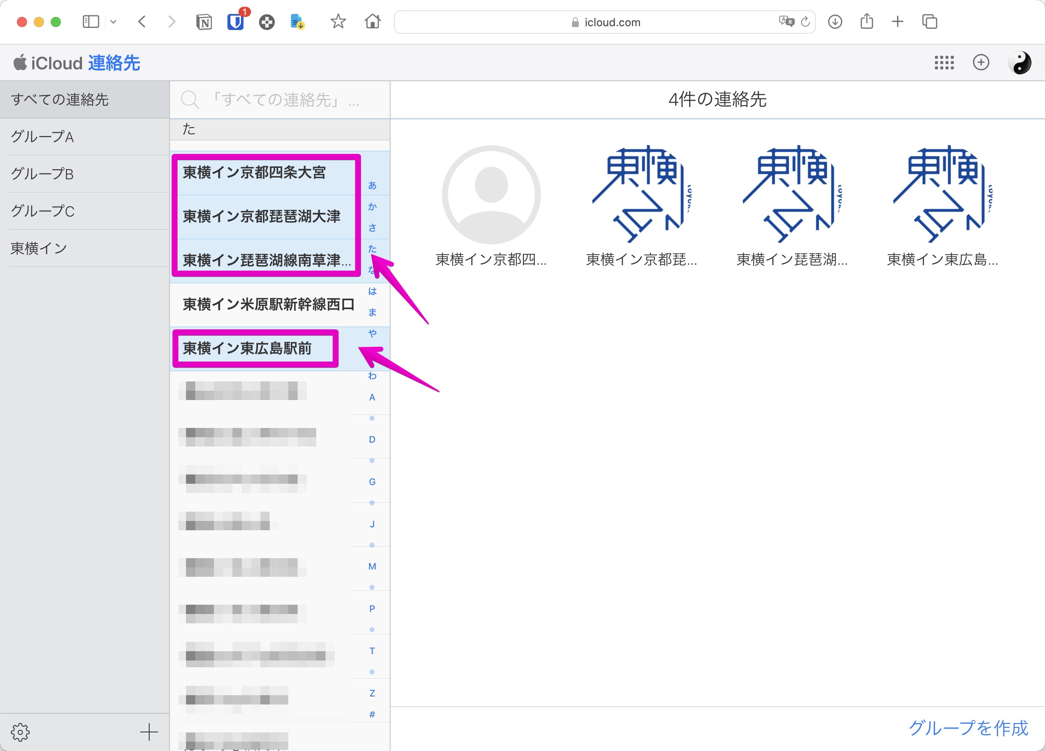This screenshot has width=1045, height=751.
Task: Click the star bookmark icon
Action: point(338,21)
